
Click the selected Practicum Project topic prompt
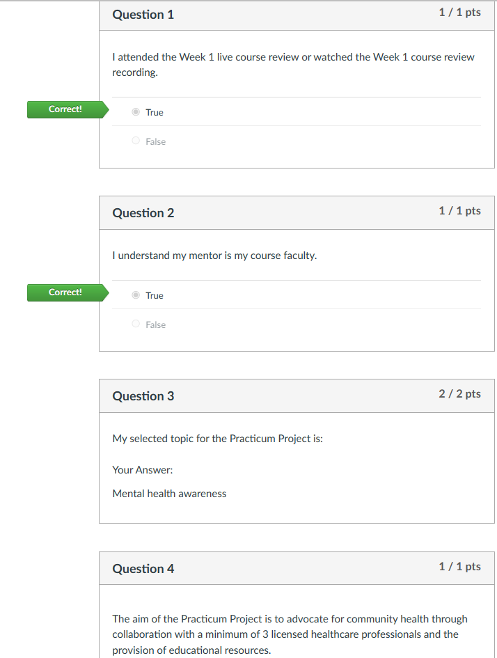217,439
